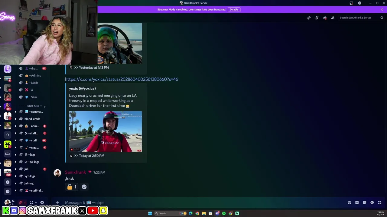Expand threads arrow beside staff channel with 19 badge
The width and height of the screenshot is (387, 217).
point(15,140)
